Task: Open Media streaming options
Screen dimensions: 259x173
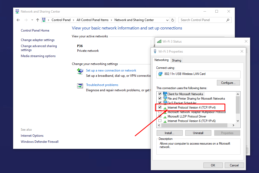Action: pos(38,56)
